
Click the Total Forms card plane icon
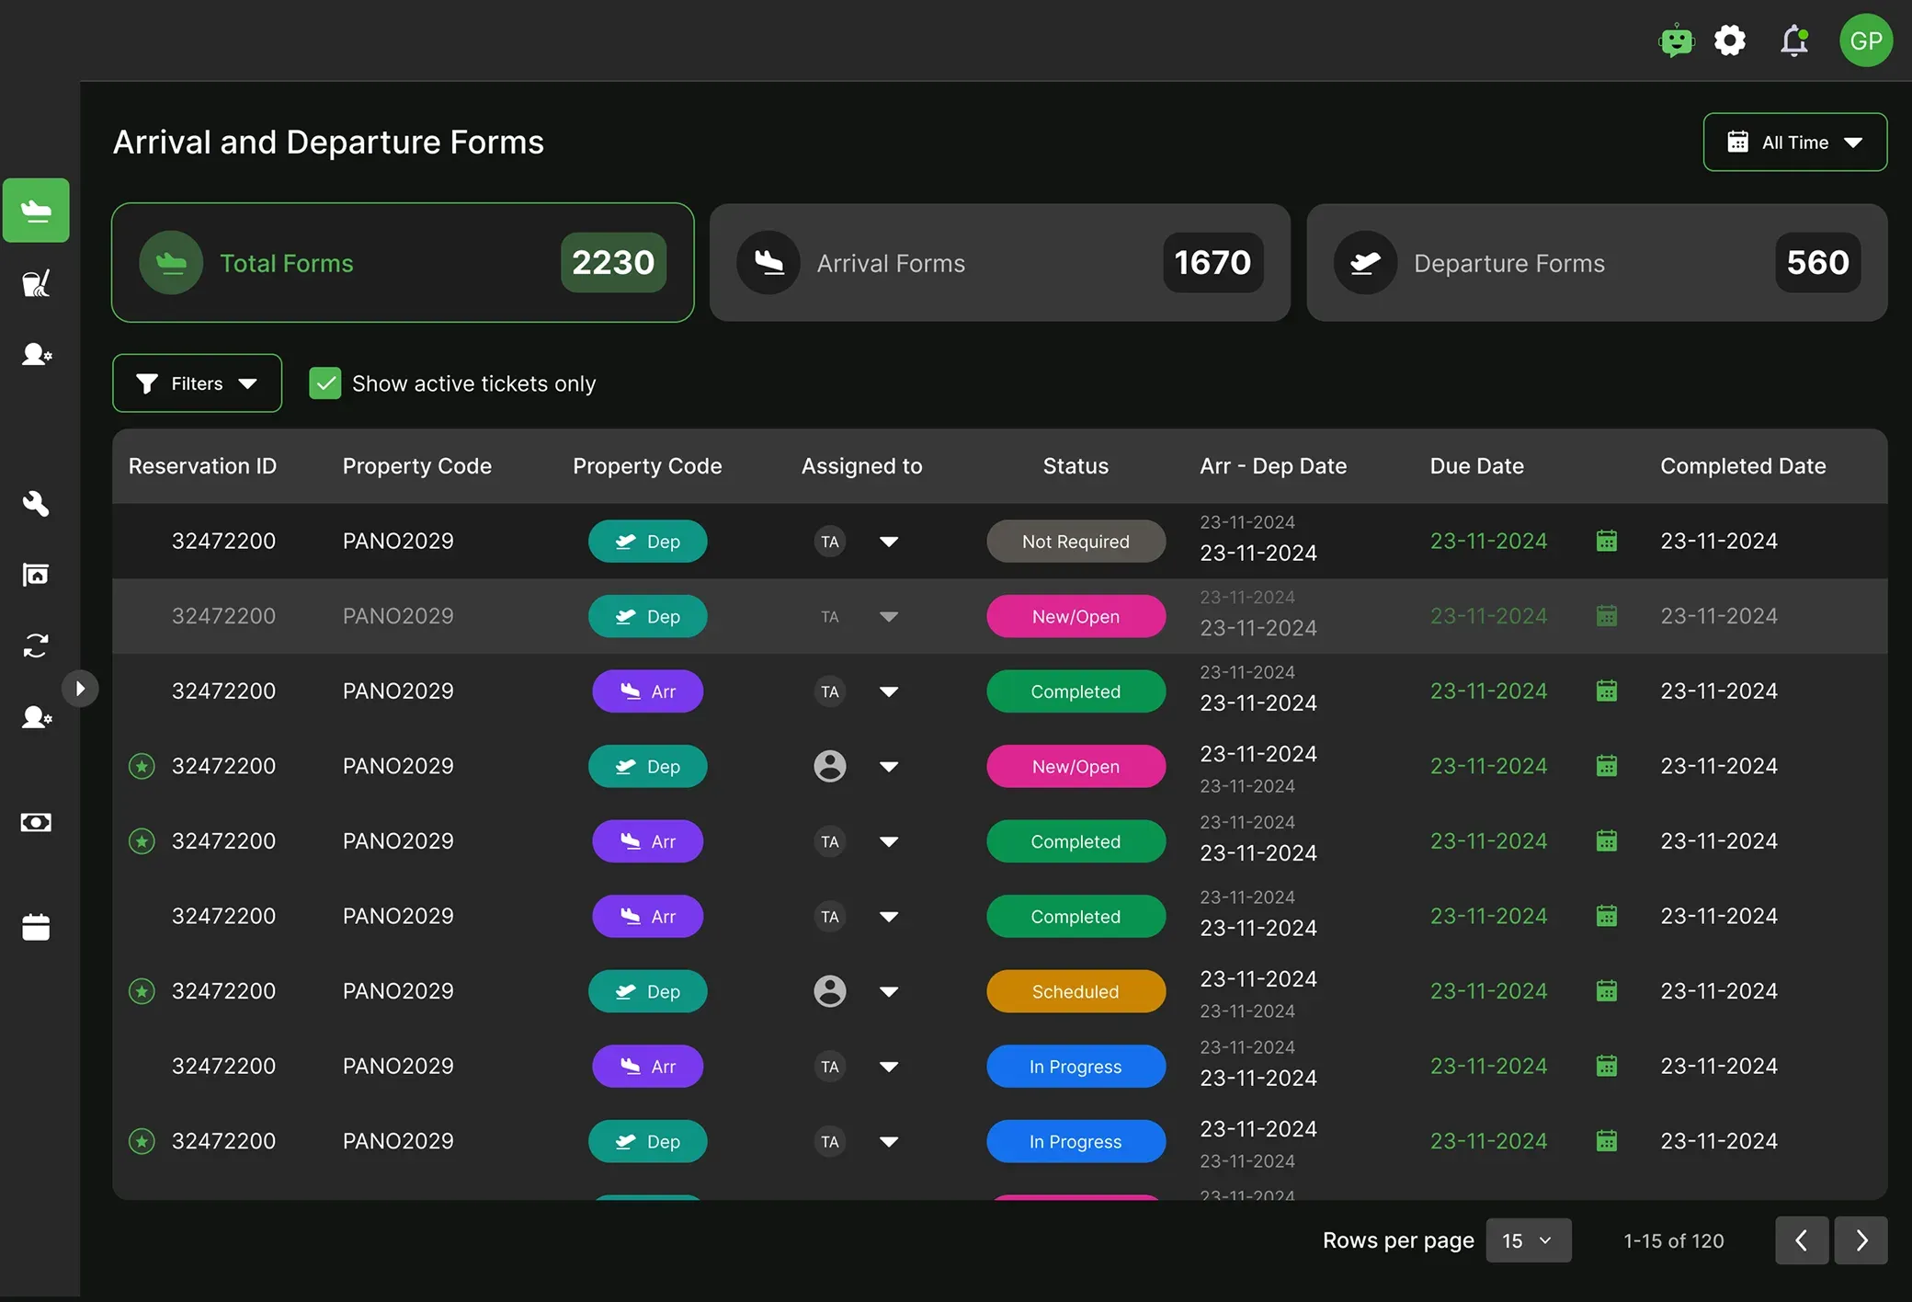click(171, 263)
